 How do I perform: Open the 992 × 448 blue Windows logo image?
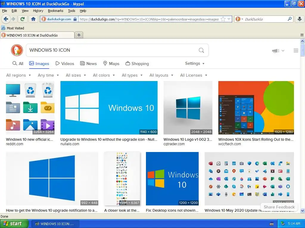(x=52, y=178)
